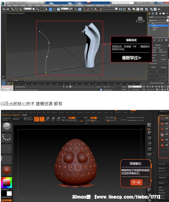Click the Render teapot icon

click(159, 9)
